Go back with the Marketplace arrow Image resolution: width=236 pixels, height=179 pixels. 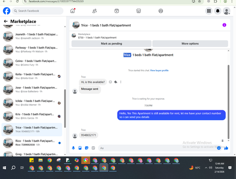coord(6,21)
